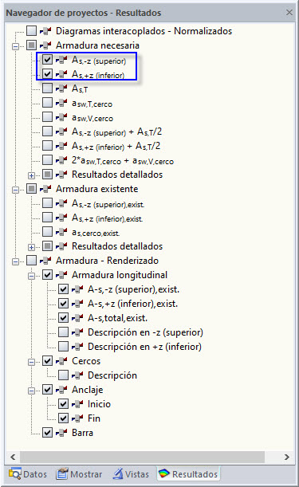Click icon next to Armadura longitudinal

coord(61,275)
